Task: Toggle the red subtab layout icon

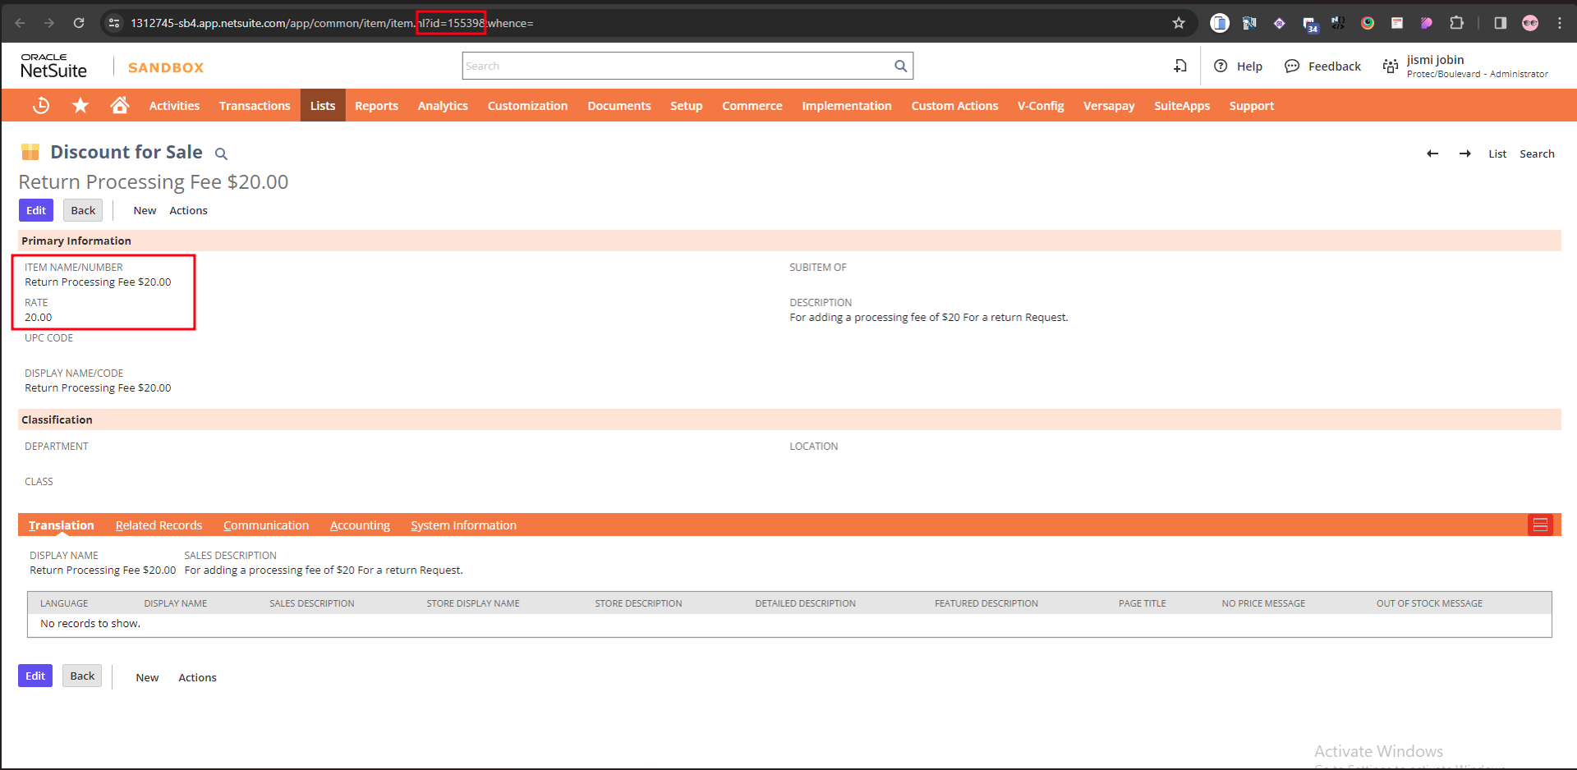Action: tap(1540, 525)
